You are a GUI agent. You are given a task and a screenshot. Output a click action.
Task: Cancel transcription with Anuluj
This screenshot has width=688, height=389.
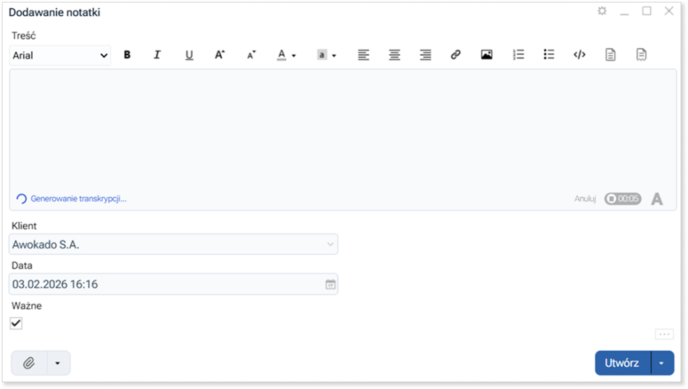coord(585,199)
